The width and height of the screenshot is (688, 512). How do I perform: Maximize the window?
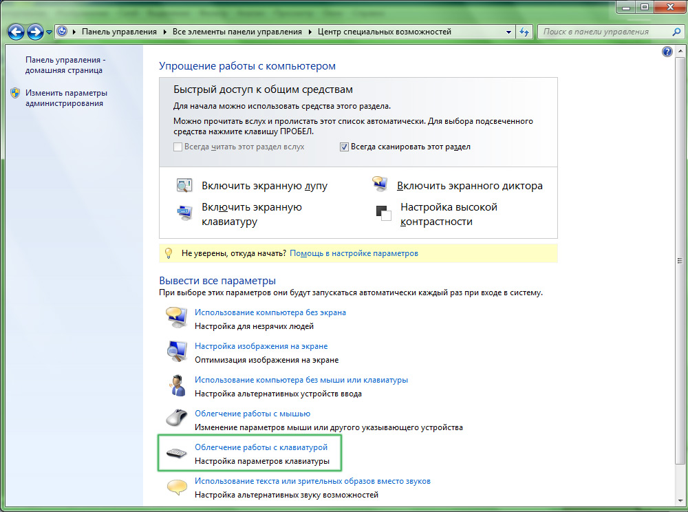click(x=644, y=7)
